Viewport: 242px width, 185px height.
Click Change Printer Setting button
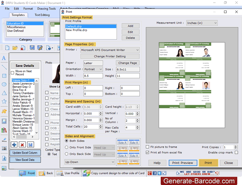(110, 56)
